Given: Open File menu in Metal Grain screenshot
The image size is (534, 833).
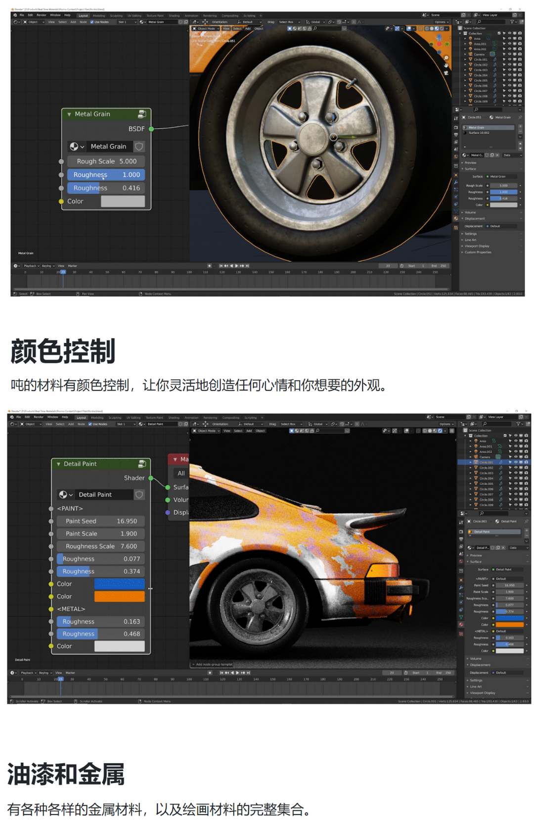Looking at the screenshot, I should pos(22,15).
